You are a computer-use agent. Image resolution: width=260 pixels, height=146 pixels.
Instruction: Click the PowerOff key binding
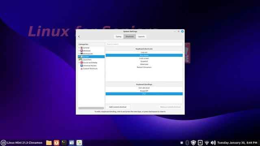(144, 91)
